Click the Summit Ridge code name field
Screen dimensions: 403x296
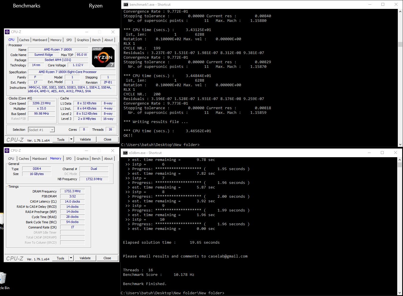(43, 55)
